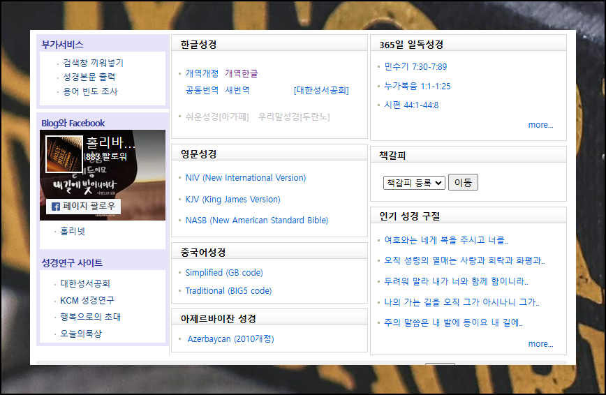Read 민수기 7:30-7:89 daily passage
The height and width of the screenshot is (395, 606).
[415, 66]
